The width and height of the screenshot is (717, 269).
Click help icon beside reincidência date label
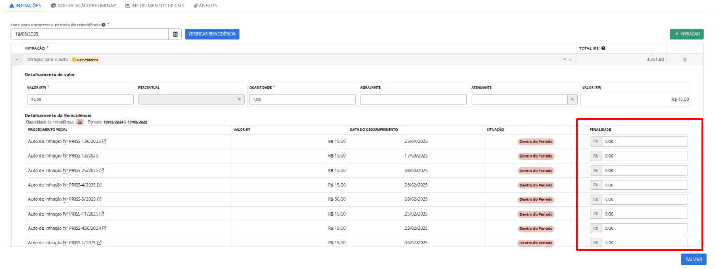[103, 25]
